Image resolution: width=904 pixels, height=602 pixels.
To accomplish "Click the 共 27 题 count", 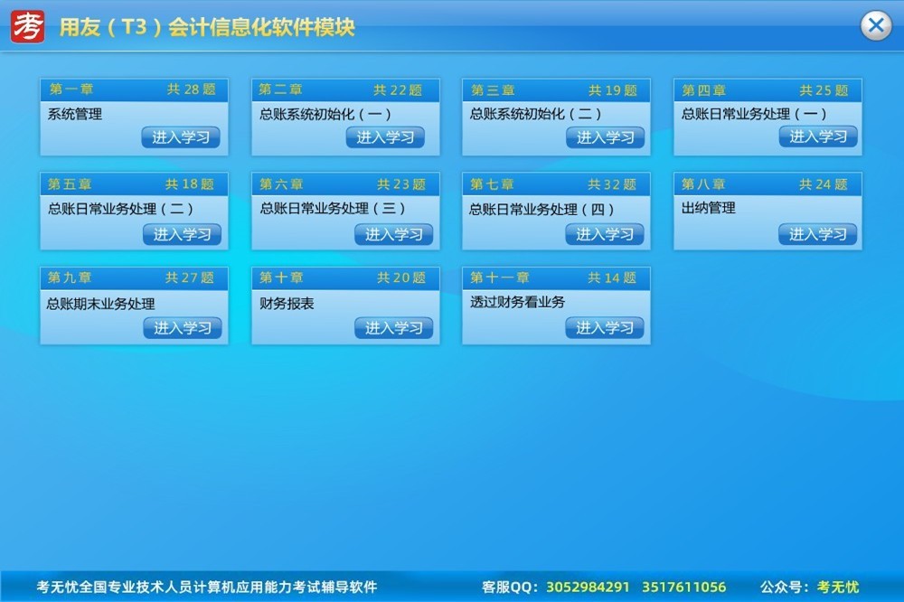I will click(x=190, y=277).
